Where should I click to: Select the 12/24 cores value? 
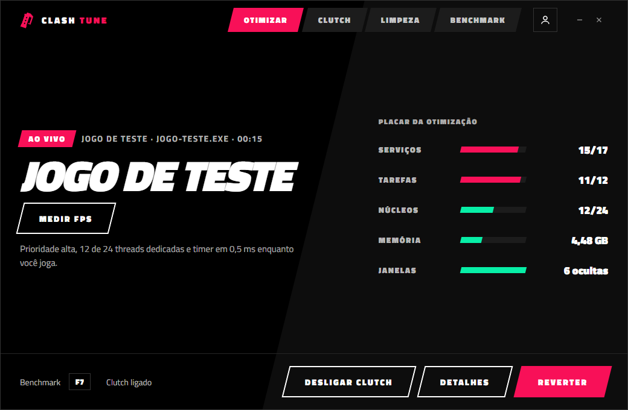pyautogui.click(x=593, y=210)
